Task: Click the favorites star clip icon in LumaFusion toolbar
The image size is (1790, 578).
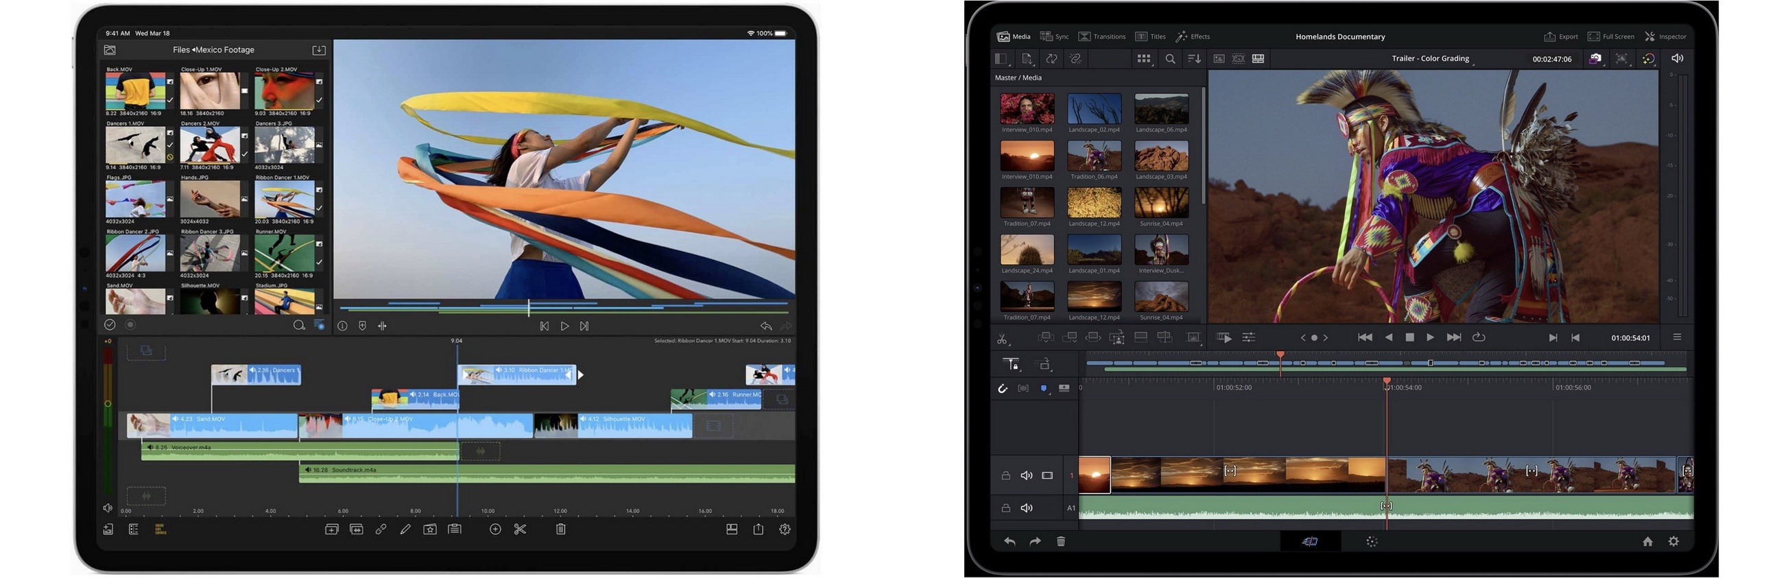Action: point(430,529)
